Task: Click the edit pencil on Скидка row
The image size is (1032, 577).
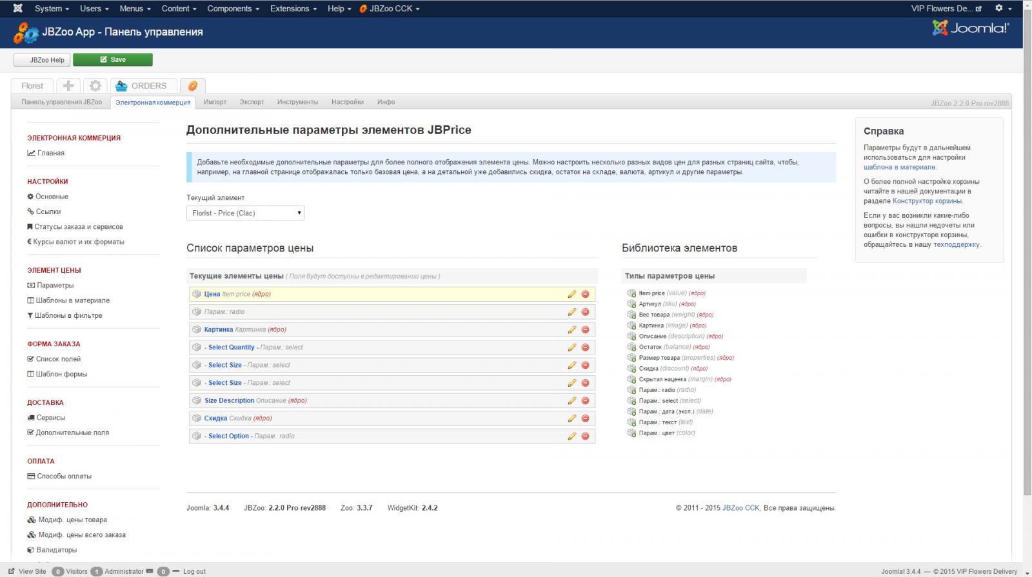Action: (x=571, y=418)
